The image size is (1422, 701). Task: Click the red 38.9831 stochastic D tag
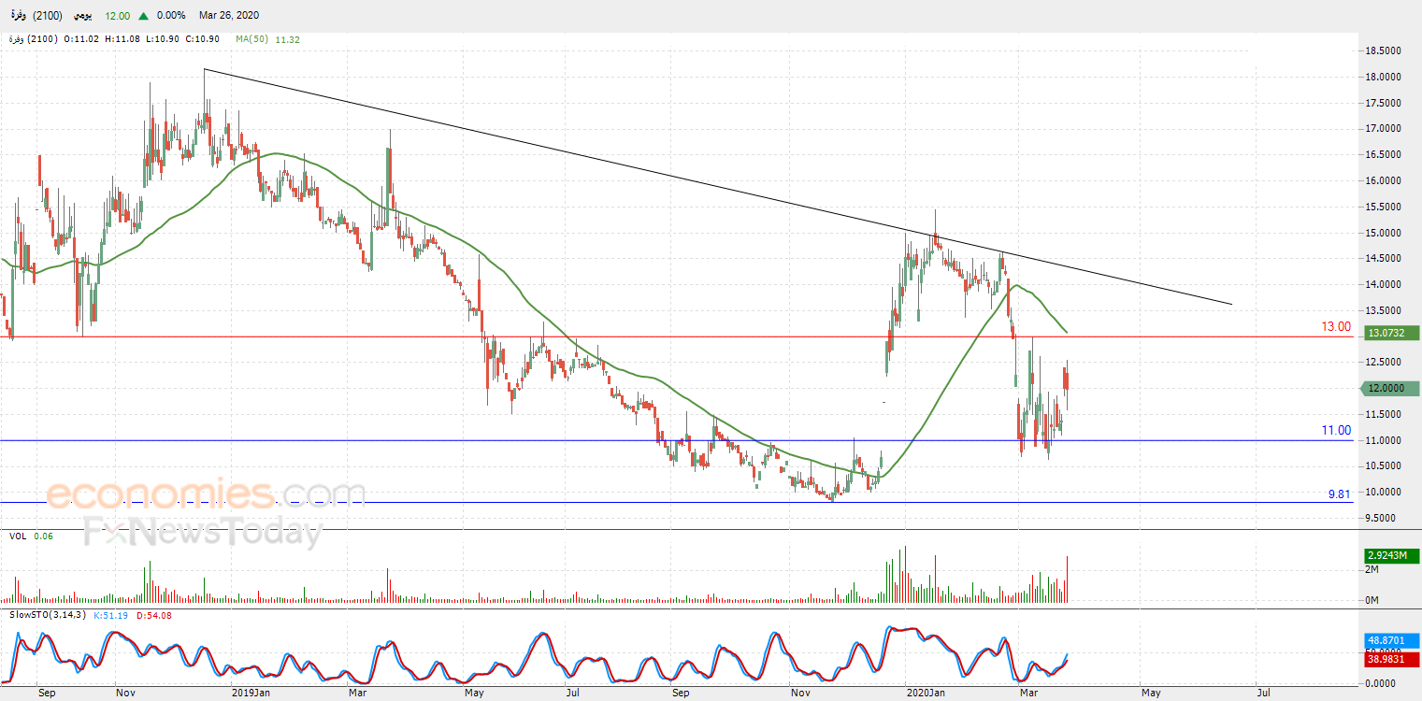1391,658
